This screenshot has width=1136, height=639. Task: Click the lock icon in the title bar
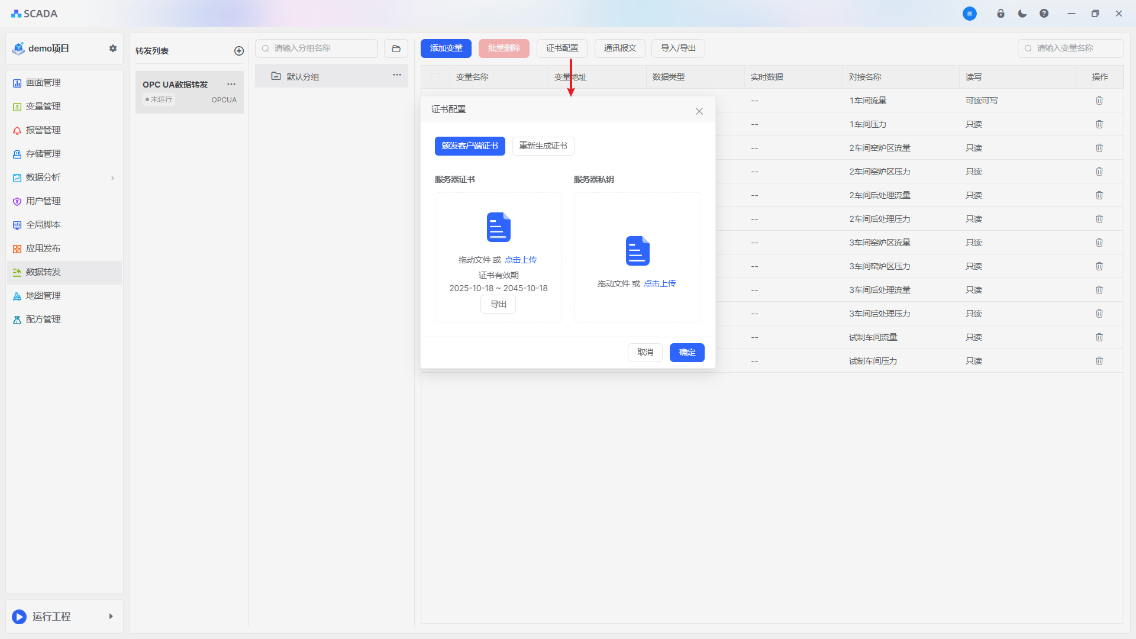pyautogui.click(x=1001, y=14)
